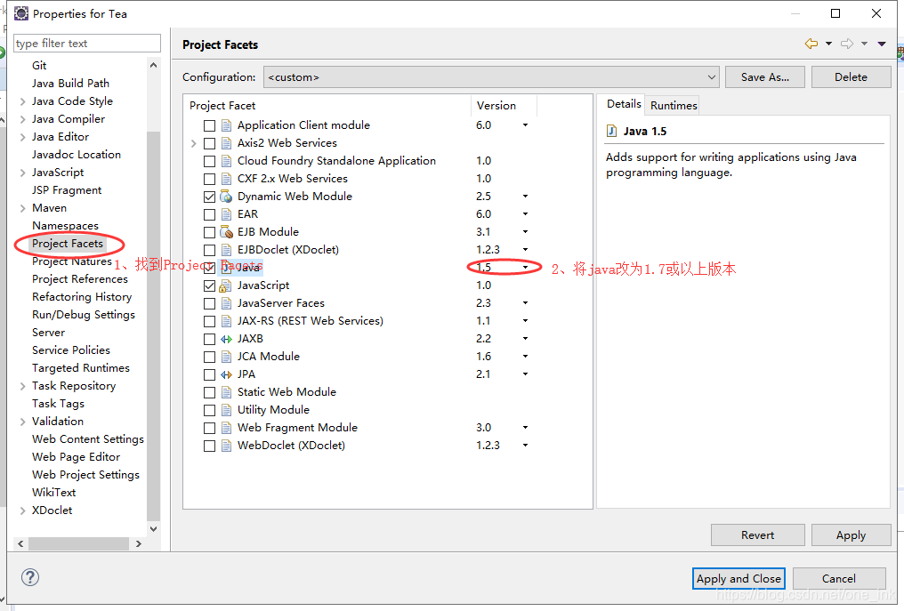Click the EJBDoclet (XDoclet) document icon
Screen dimensions: 904x611
tap(226, 250)
